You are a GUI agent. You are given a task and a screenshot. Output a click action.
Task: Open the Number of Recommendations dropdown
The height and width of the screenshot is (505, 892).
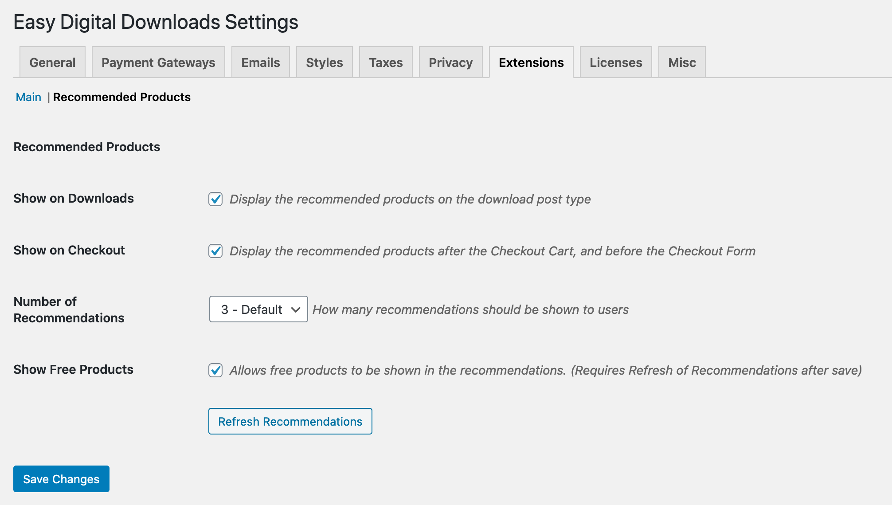[x=258, y=309]
